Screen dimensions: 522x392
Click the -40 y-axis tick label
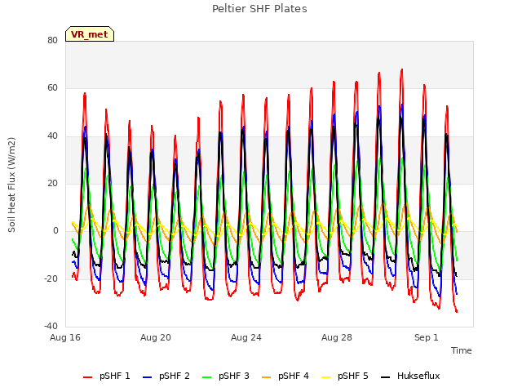point(51,326)
